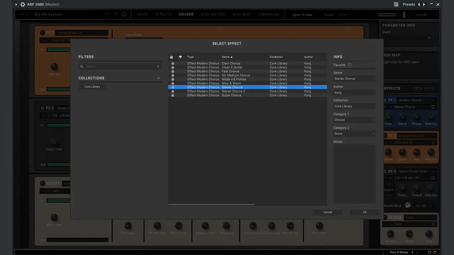Click the lock icon on Fast Chorus row
Viewport: 454px width, 255px height.
pos(172,71)
